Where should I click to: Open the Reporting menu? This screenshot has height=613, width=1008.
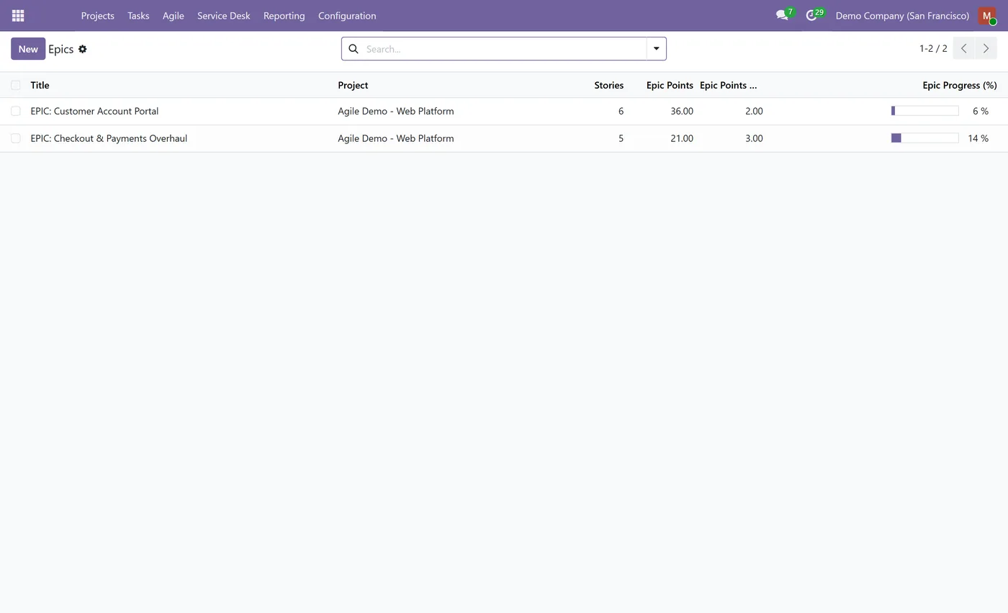284,15
